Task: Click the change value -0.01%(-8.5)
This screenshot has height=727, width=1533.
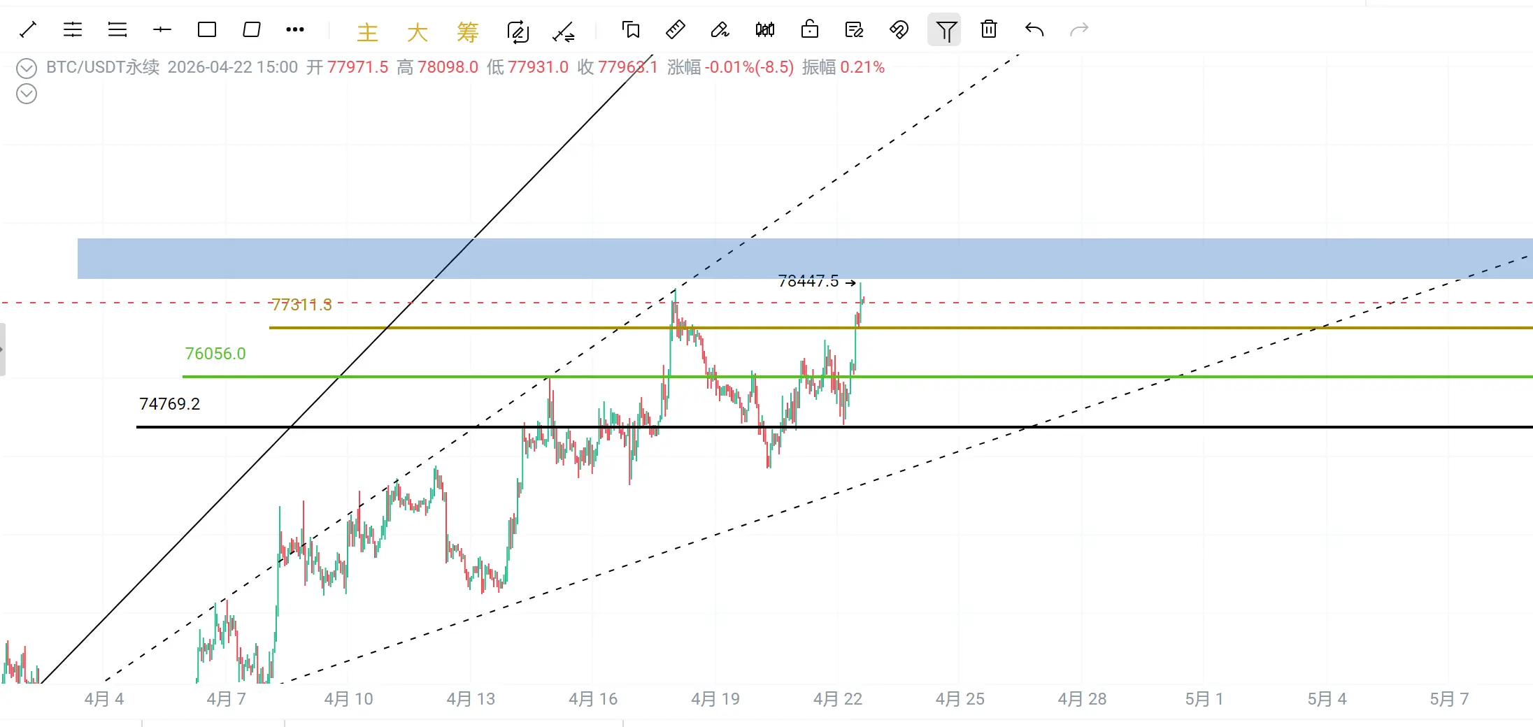Action: pos(750,67)
